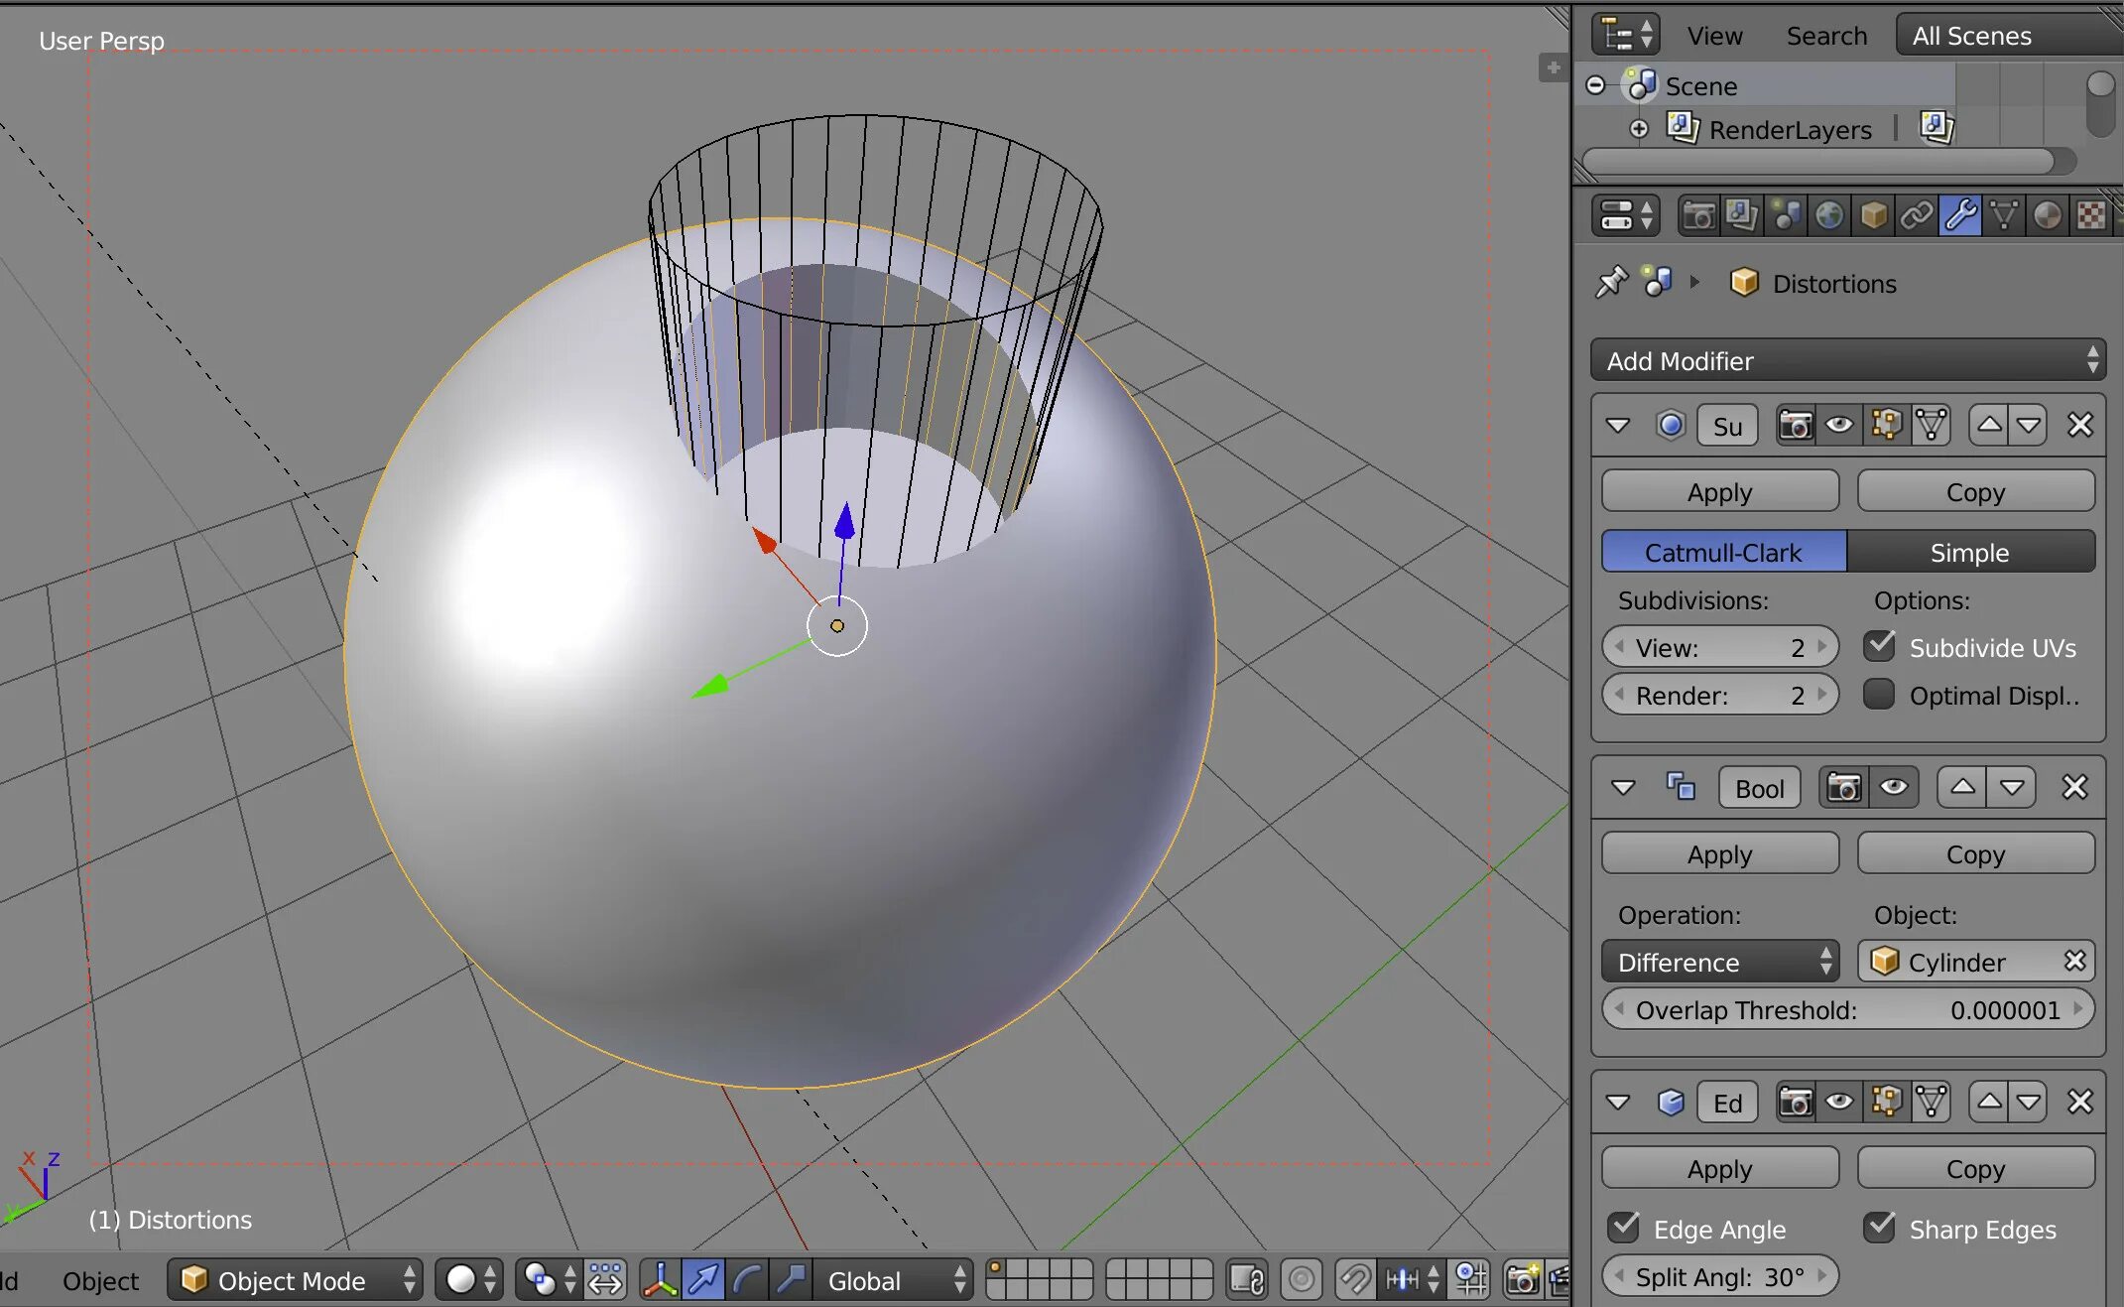The image size is (2124, 1307).
Task: Open the Search menu in outliner
Action: (1826, 36)
